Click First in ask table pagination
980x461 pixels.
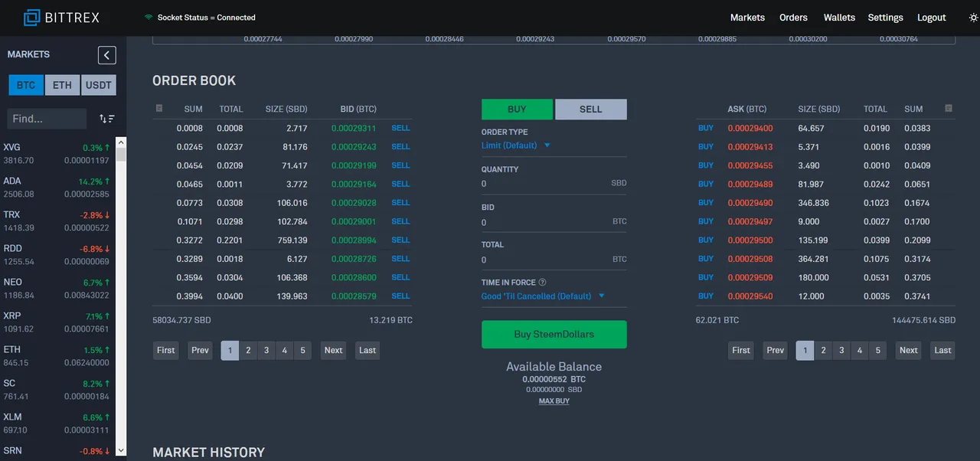tap(741, 351)
